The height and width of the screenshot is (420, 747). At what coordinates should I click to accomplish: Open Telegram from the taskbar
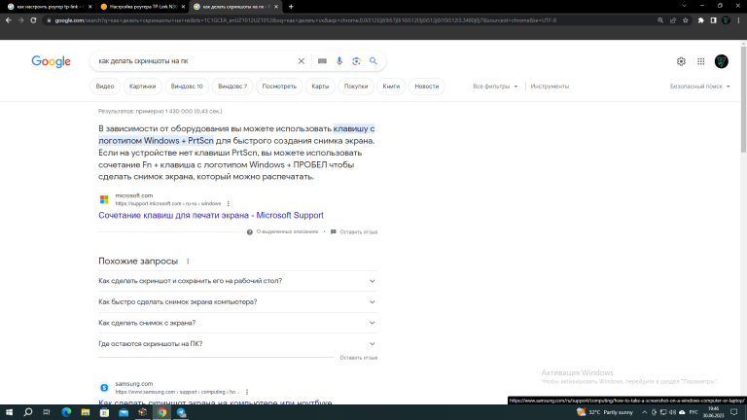tap(181, 412)
